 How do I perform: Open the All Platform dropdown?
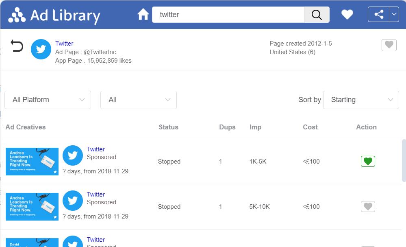(x=48, y=100)
